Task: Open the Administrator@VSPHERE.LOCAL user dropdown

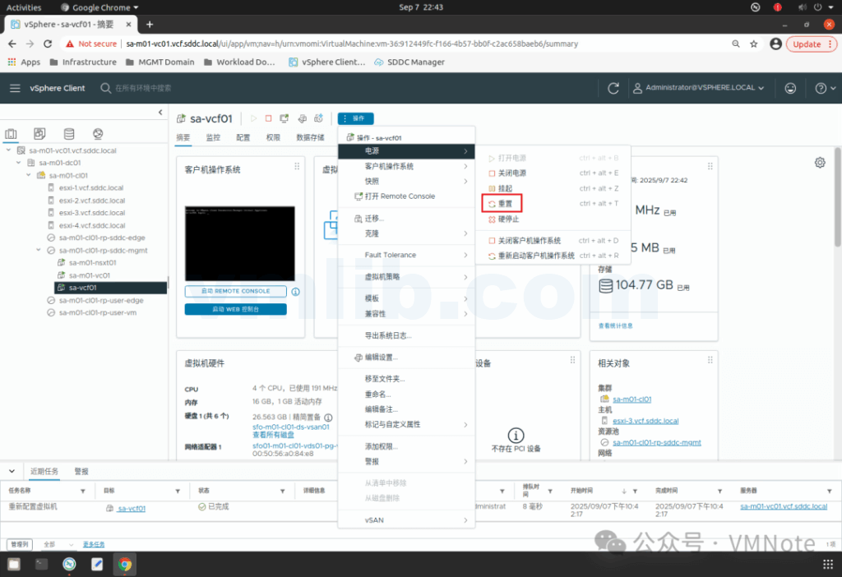Action: click(698, 88)
